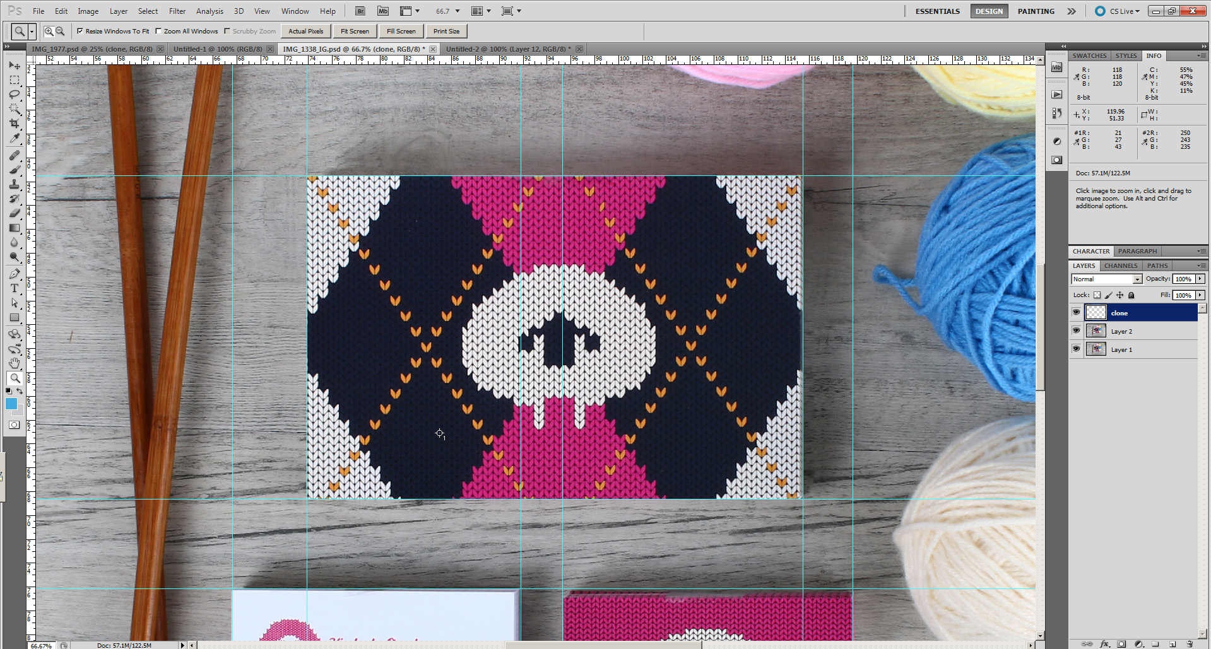Toggle Lock transparent pixels

(x=1097, y=295)
